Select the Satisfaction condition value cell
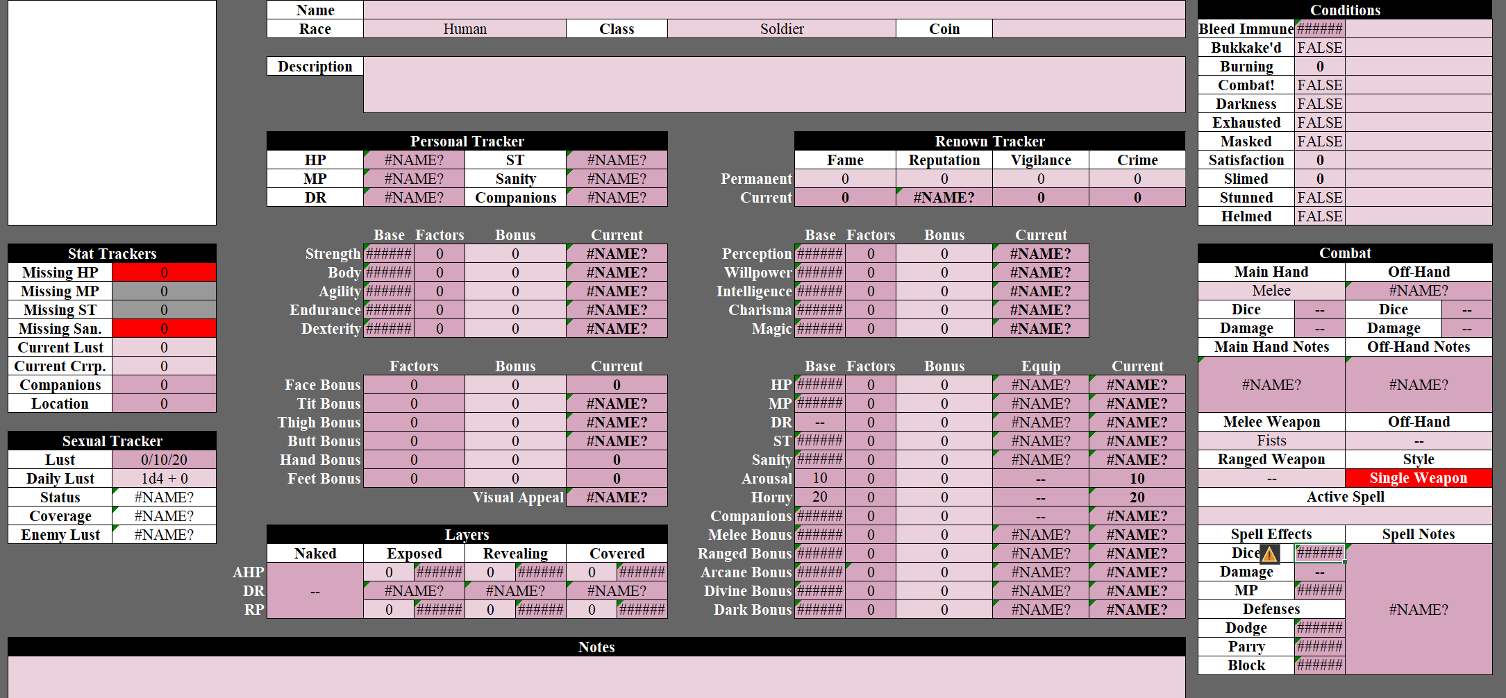1506x698 pixels. (1320, 160)
